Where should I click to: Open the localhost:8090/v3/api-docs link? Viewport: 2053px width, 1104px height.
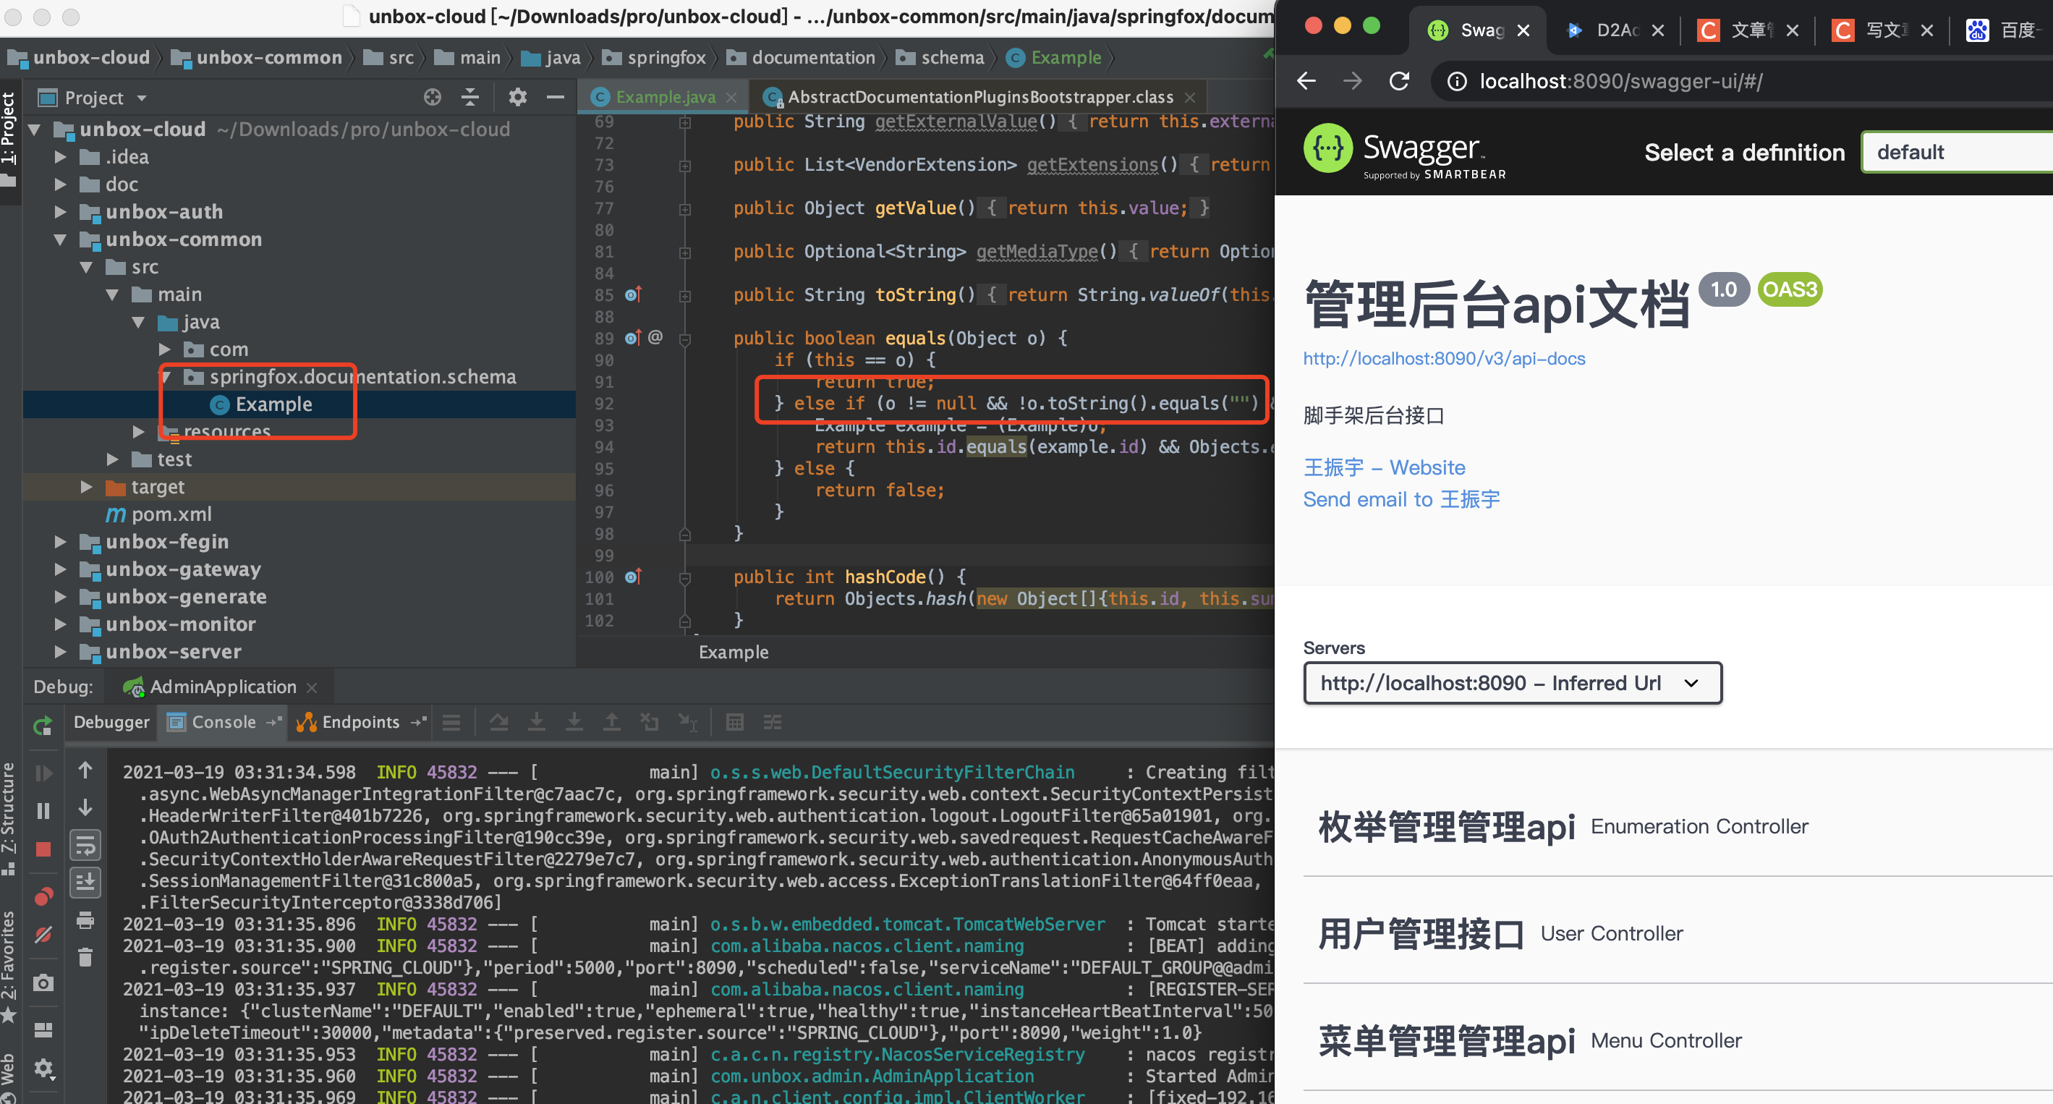[1444, 359]
